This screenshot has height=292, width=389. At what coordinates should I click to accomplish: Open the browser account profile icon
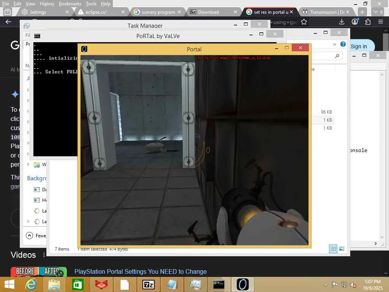click(355, 22)
